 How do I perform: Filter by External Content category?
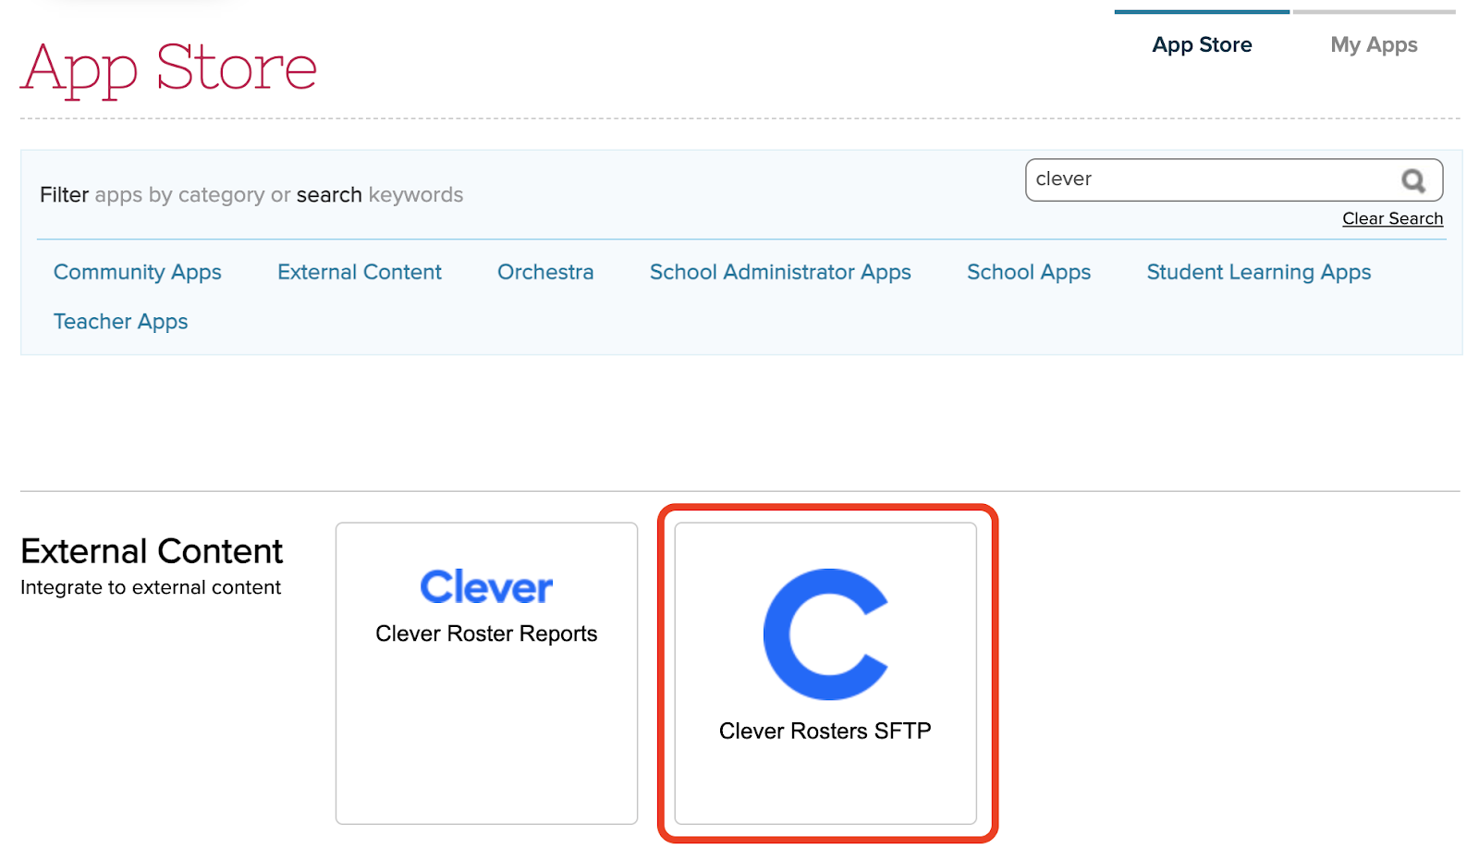click(x=360, y=272)
